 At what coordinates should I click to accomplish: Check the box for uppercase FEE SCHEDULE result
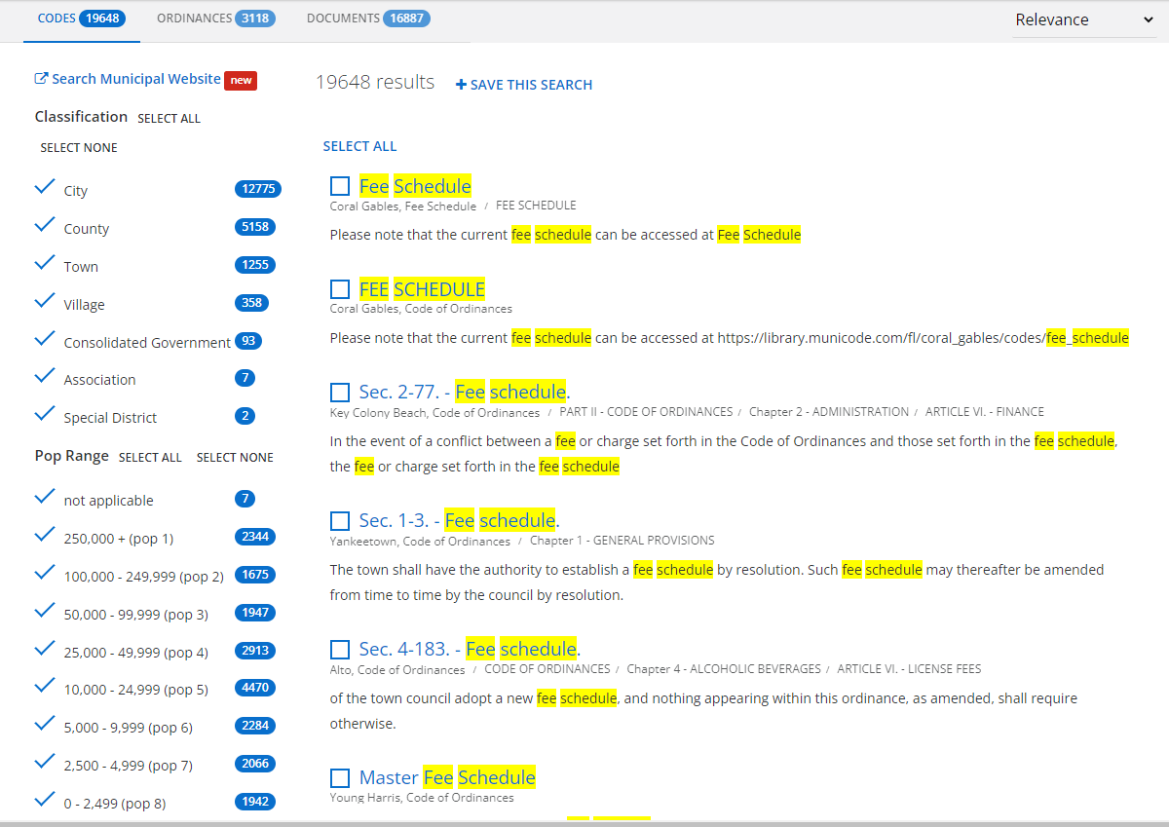[x=340, y=289]
